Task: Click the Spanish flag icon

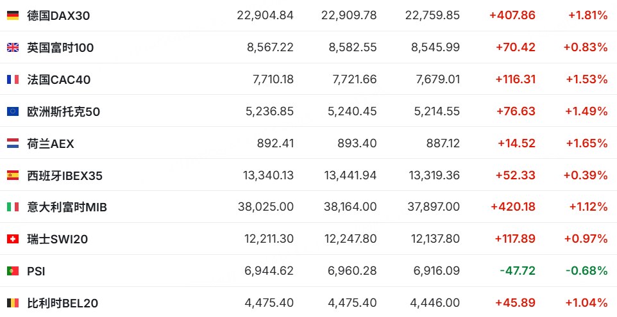Action: (x=13, y=175)
